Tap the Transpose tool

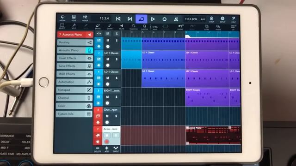(134, 27)
